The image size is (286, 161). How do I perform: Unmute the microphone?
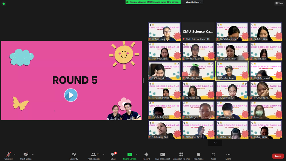(x=9, y=154)
